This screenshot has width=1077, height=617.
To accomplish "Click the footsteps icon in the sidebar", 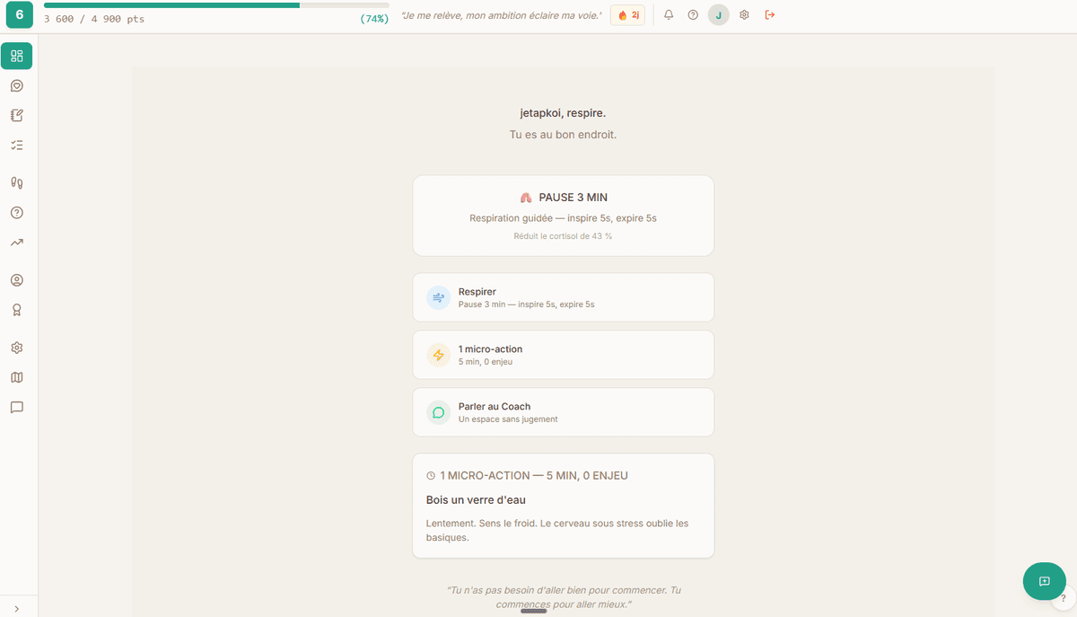I will tap(16, 182).
